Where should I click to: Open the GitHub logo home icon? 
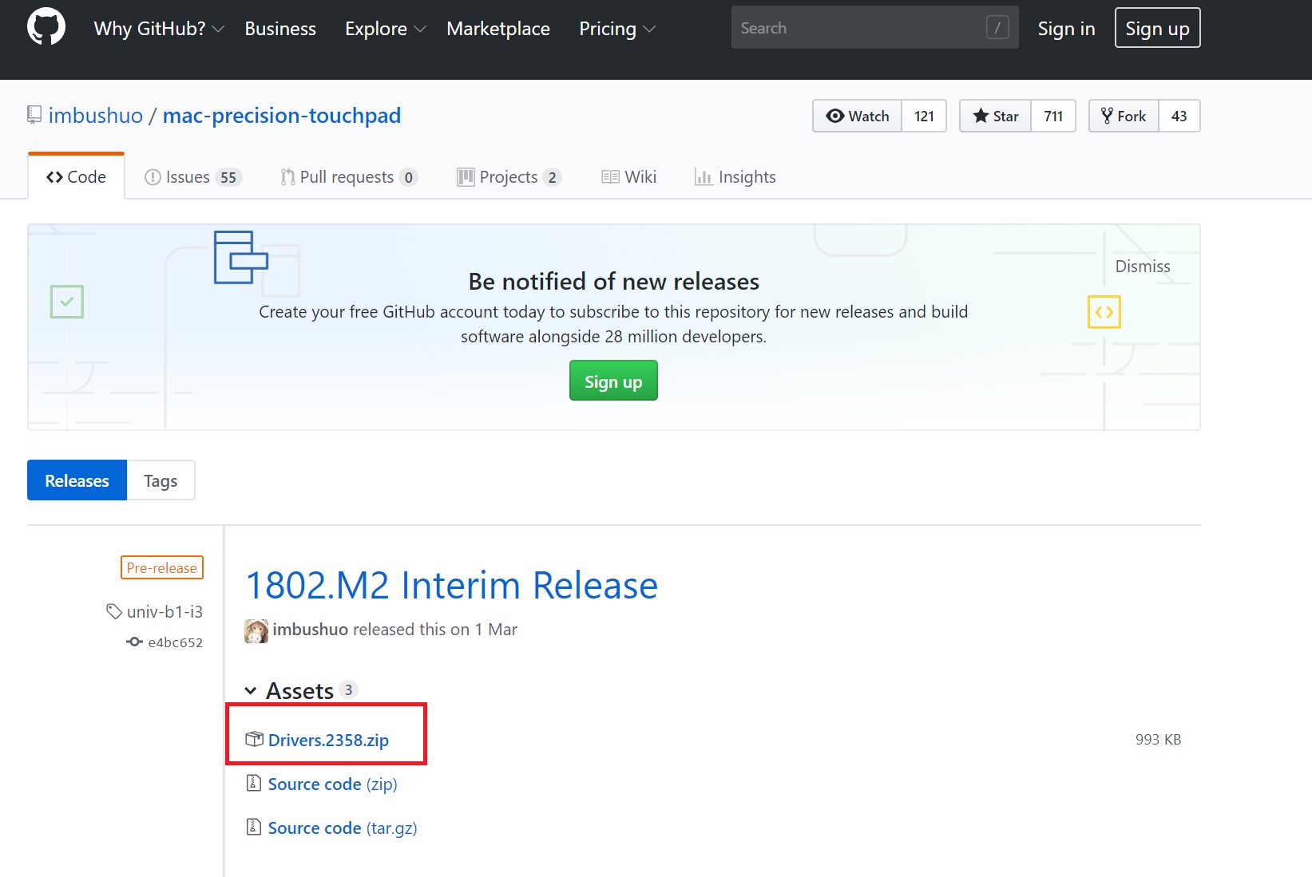coord(46,27)
